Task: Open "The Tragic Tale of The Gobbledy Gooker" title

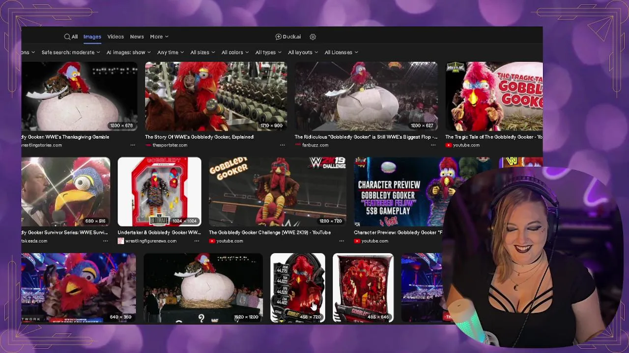Action: (494, 137)
